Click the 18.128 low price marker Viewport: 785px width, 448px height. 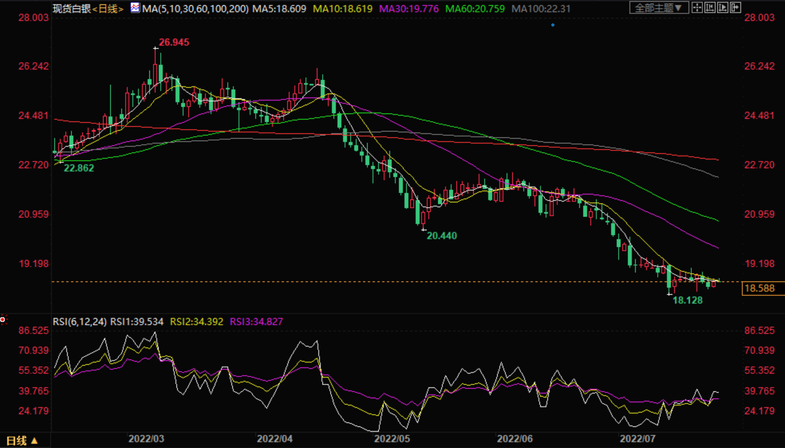click(688, 300)
